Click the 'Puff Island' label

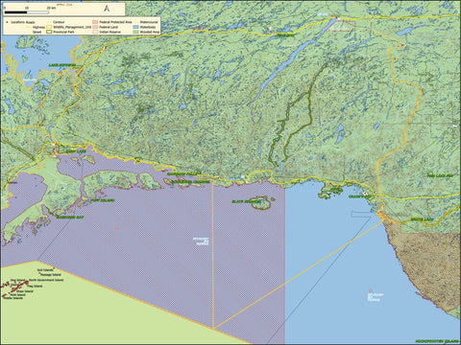click(103, 200)
